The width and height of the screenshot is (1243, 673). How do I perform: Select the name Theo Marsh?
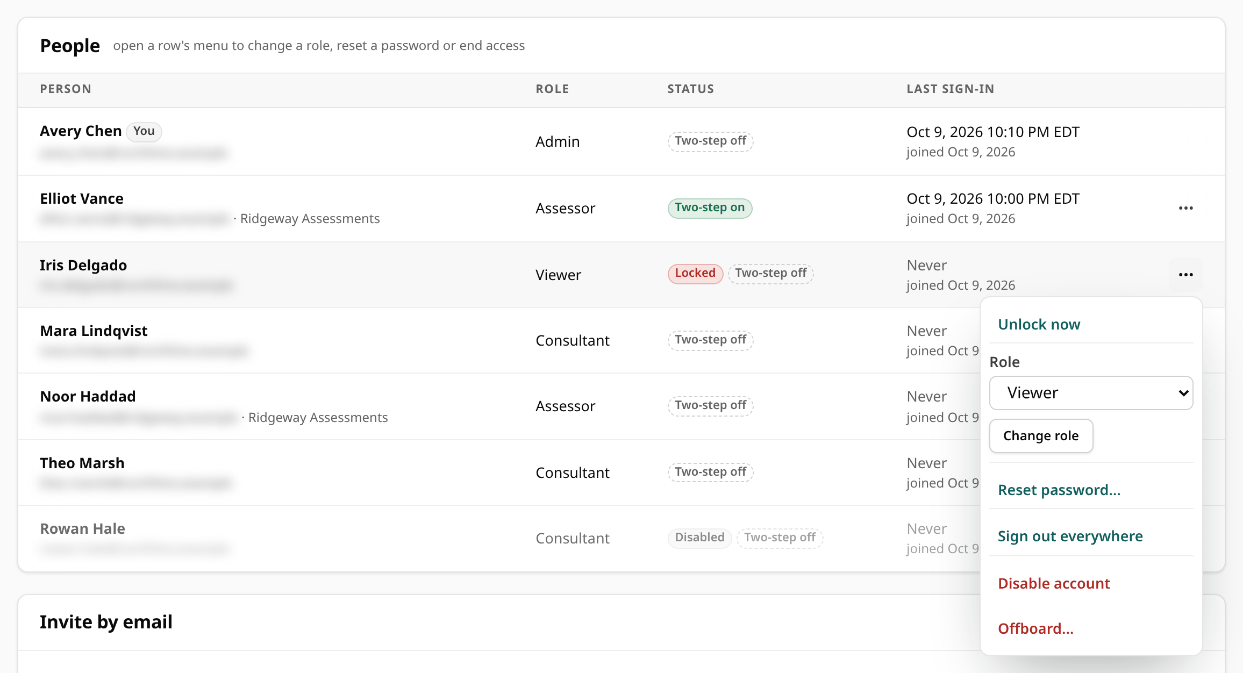pyautogui.click(x=82, y=463)
